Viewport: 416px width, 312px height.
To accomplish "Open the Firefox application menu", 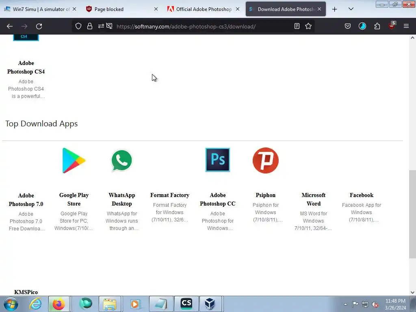I will 406,26.
